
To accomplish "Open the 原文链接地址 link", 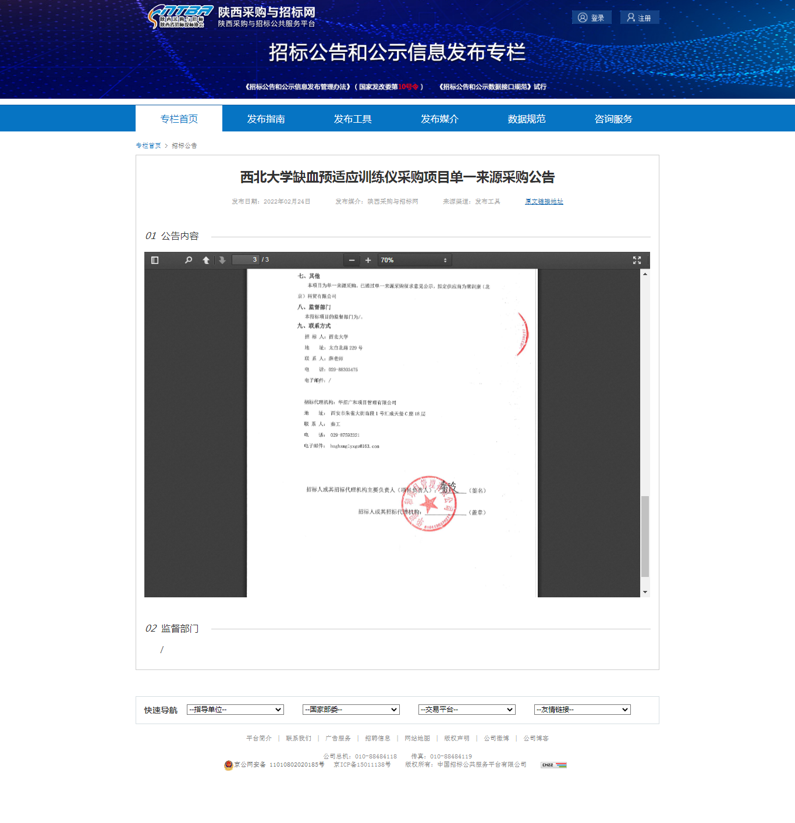I will click(x=544, y=201).
